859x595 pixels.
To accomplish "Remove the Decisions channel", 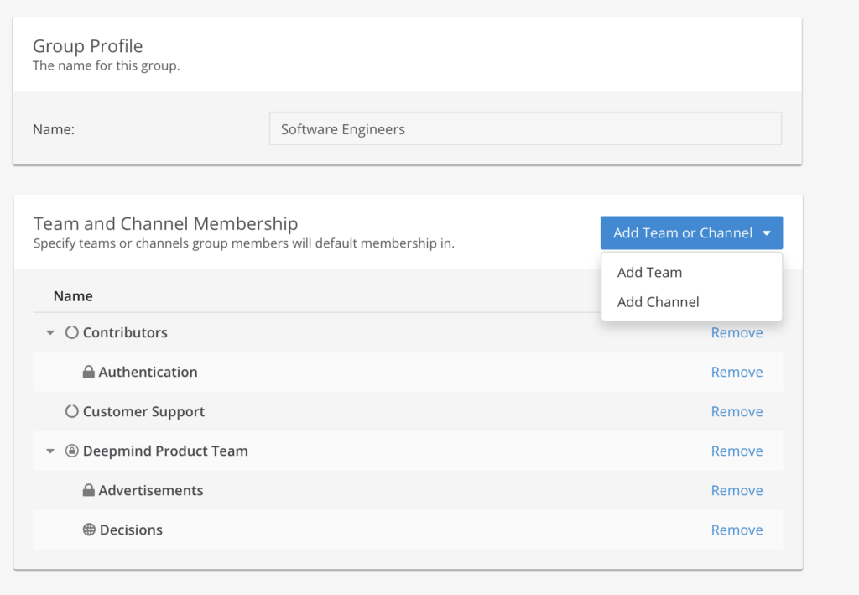I will 737,530.
